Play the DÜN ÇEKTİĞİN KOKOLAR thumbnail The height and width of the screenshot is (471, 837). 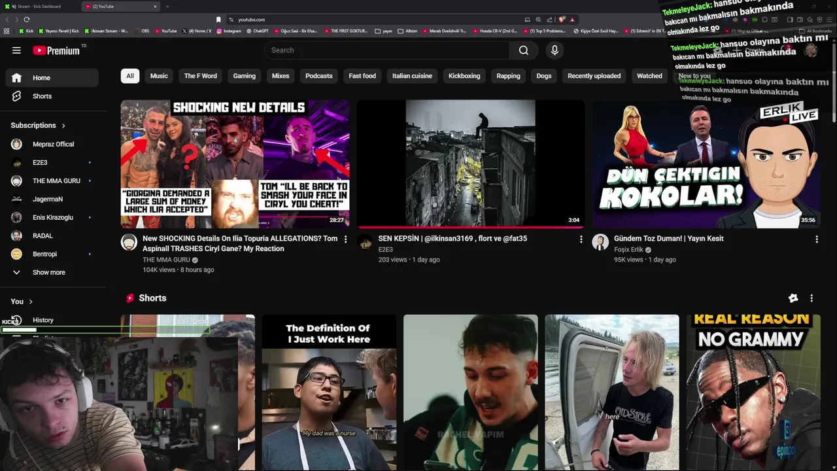tap(706, 164)
